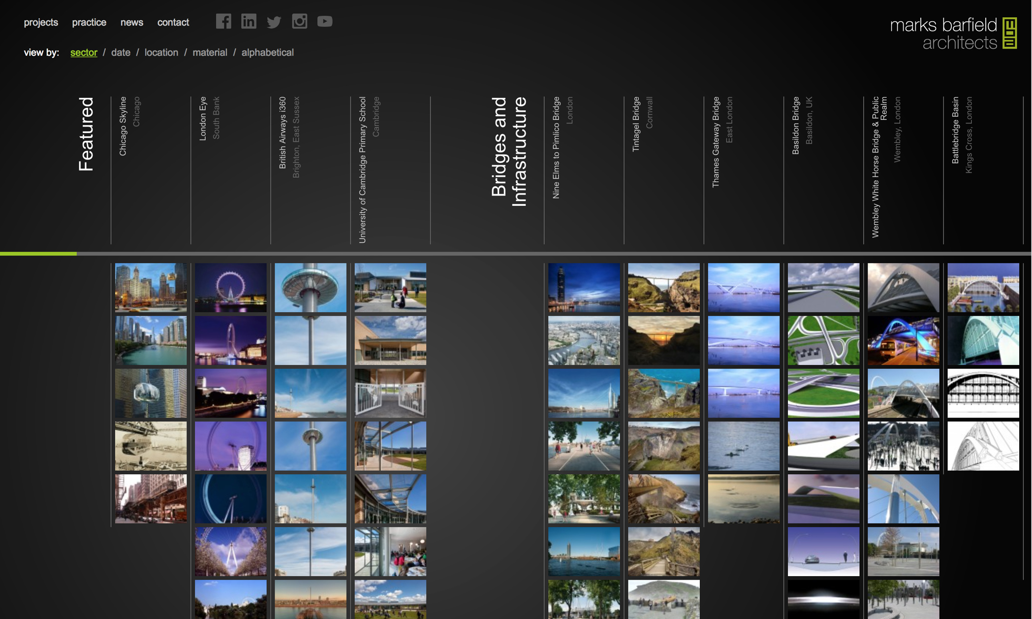This screenshot has height=619, width=1032.
Task: Click the Marks Barfield Architects logo
Action: coord(953,33)
